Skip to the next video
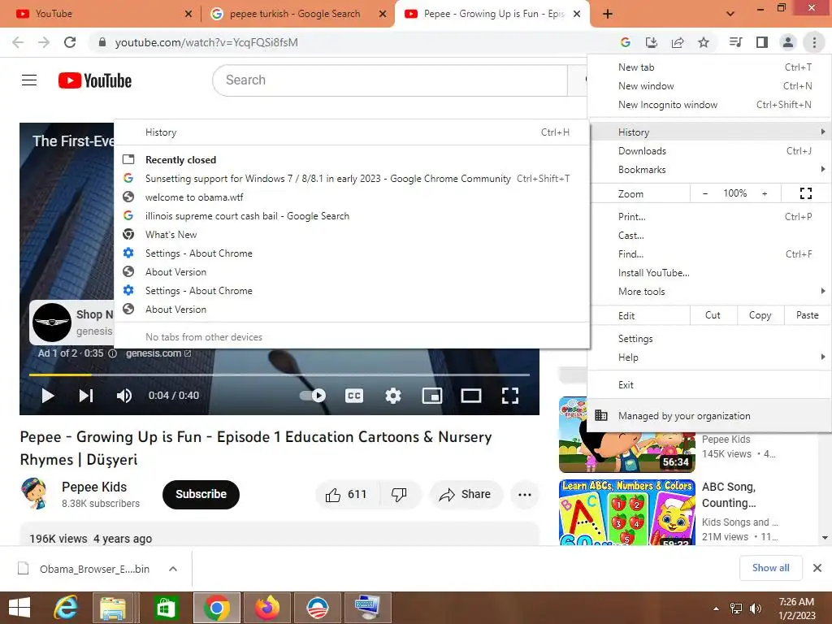832x624 pixels. coord(86,396)
